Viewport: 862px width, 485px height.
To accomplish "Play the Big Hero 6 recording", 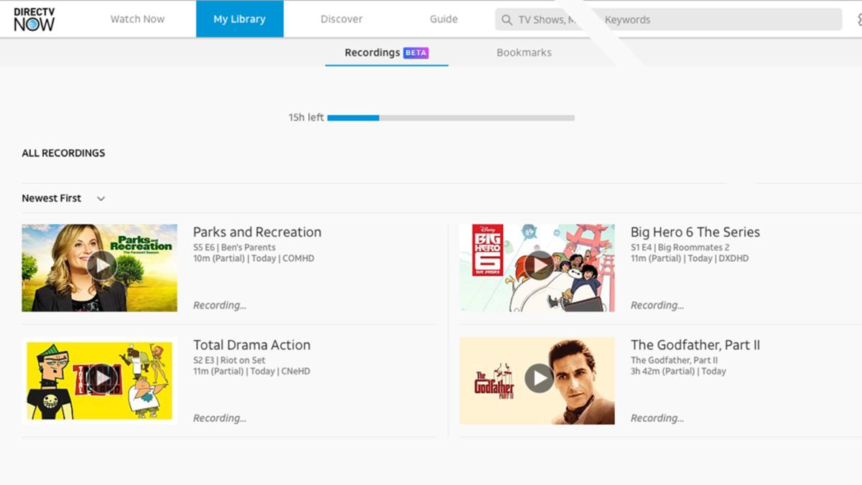I will [x=539, y=265].
